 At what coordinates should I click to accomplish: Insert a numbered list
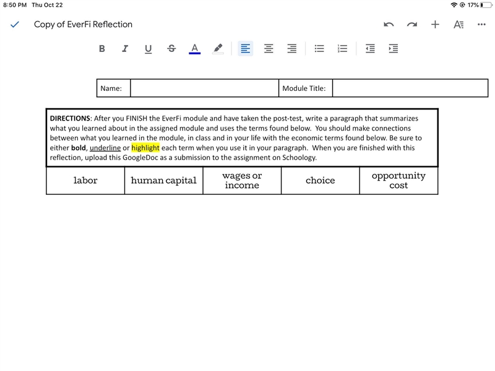pos(342,49)
